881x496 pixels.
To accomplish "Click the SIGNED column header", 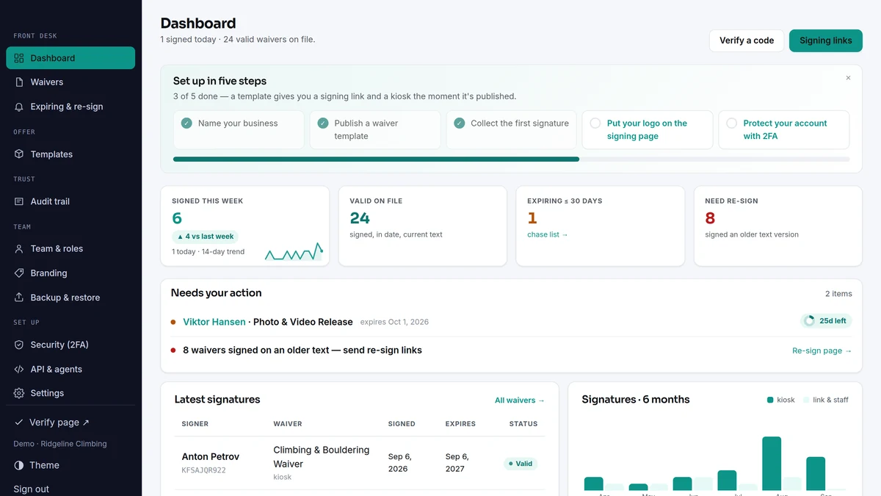I will pos(402,424).
